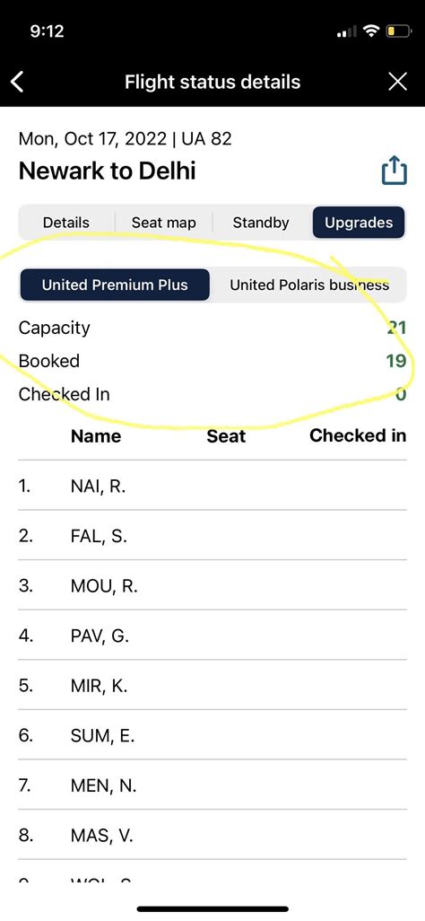Toggle to United Premium Plus cabin
Image resolution: width=425 pixels, height=921 pixels.
(x=115, y=285)
